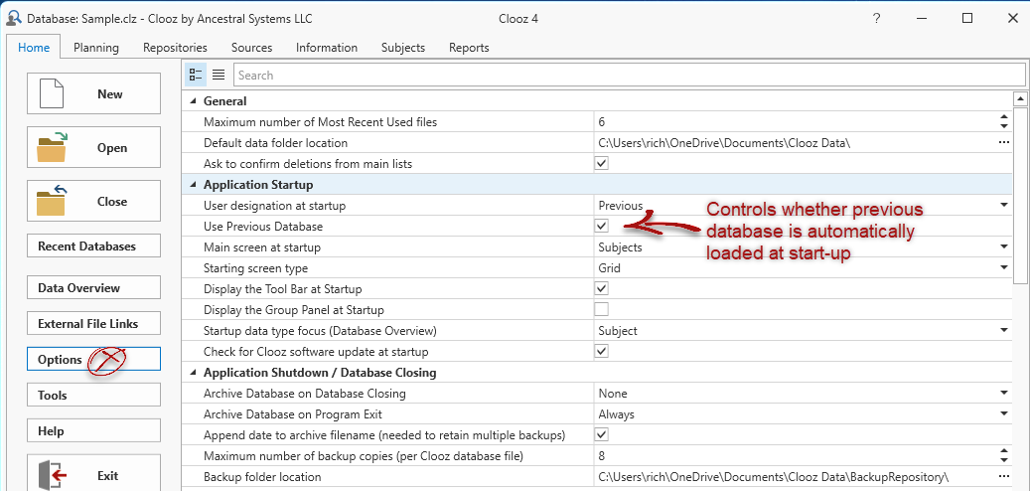The height and width of the screenshot is (491, 1030).
Task: Click the New database document icon
Action: (x=52, y=94)
